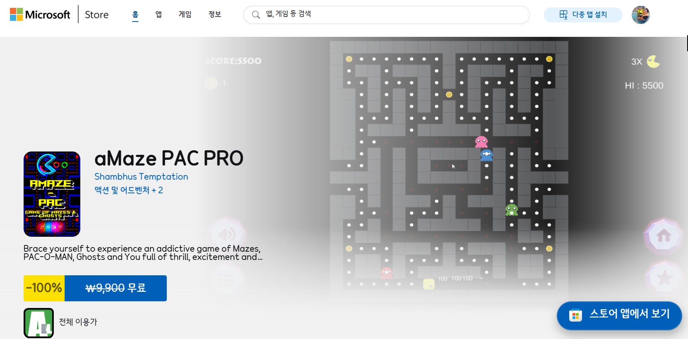Open the 앱 tab
The image size is (688, 339).
pyautogui.click(x=159, y=14)
